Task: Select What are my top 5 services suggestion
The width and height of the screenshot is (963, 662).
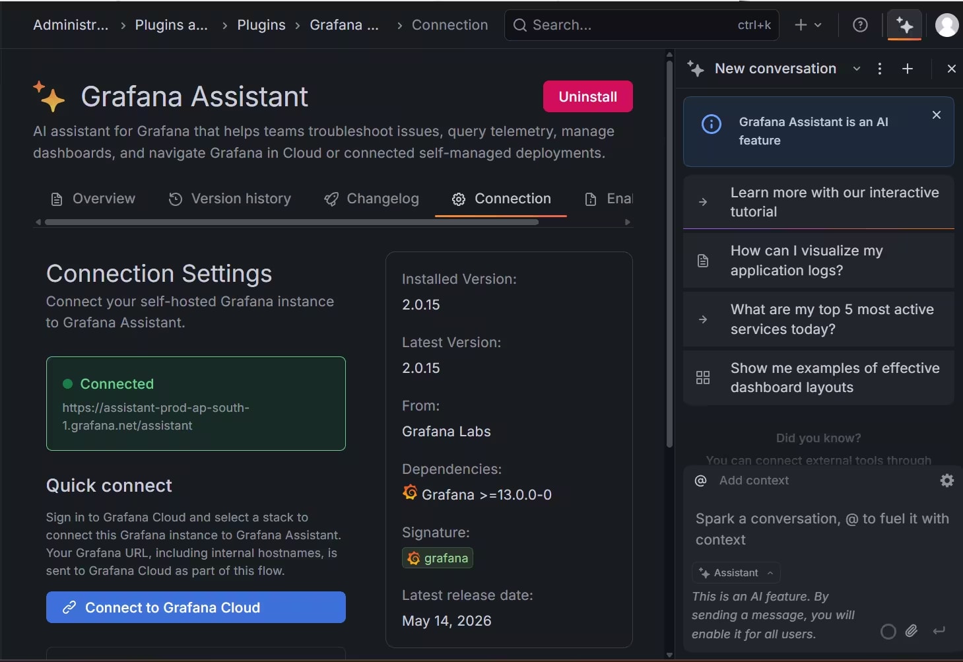Action: tap(818, 319)
